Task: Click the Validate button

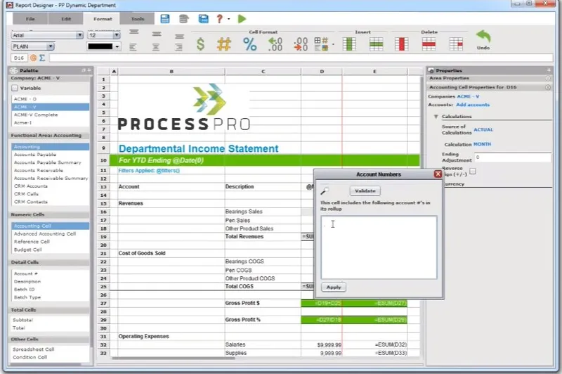Action: (x=365, y=191)
